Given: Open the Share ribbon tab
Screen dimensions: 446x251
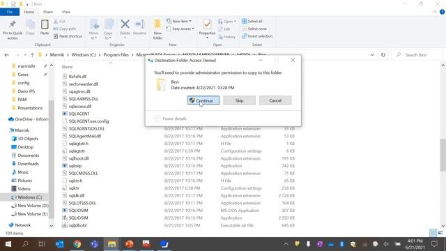Looking at the screenshot, I should (x=48, y=12).
